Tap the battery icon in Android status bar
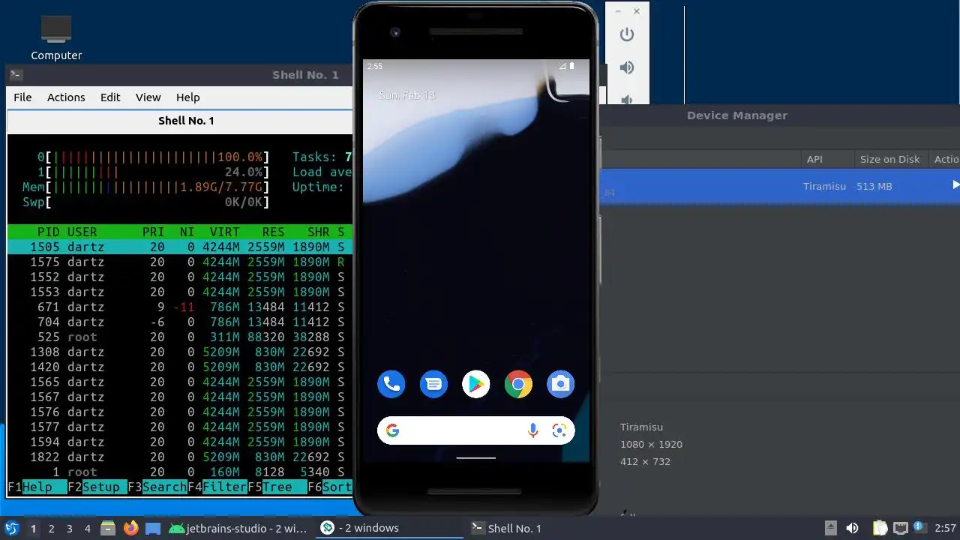 coord(571,66)
